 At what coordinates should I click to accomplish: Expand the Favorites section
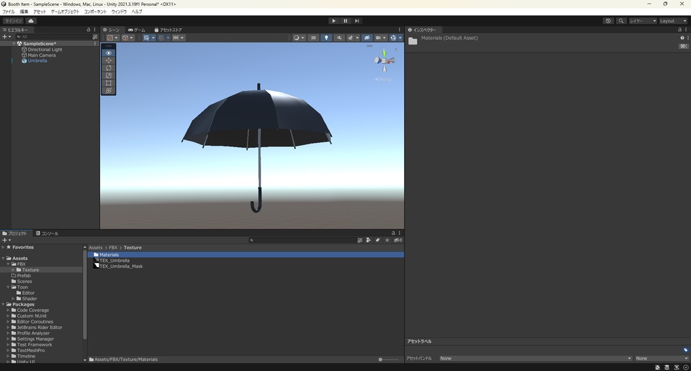[x=3, y=247]
